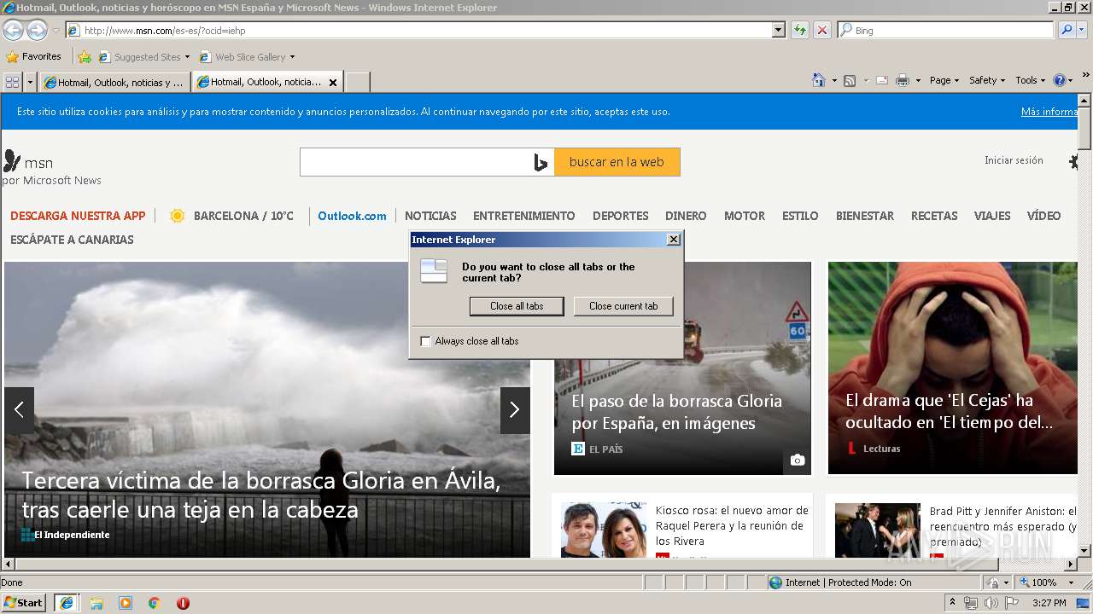Screen dimensions: 1093x614
Task: Click the browser Forward arrow button
Action: [x=37, y=30]
